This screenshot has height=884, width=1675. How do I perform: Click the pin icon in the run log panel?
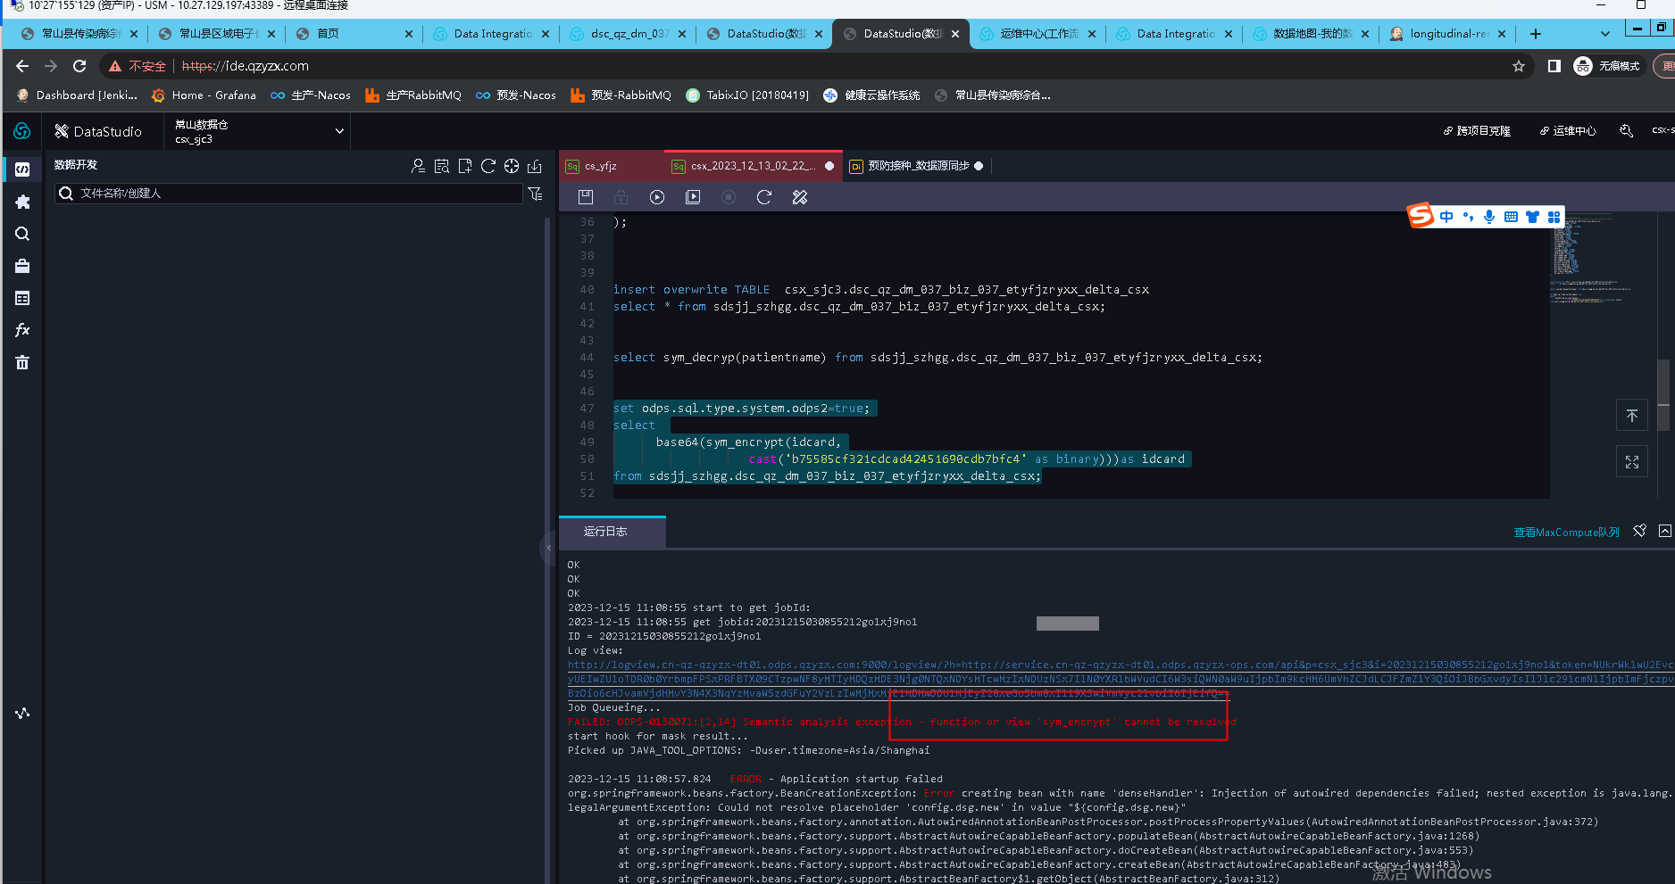(1639, 531)
